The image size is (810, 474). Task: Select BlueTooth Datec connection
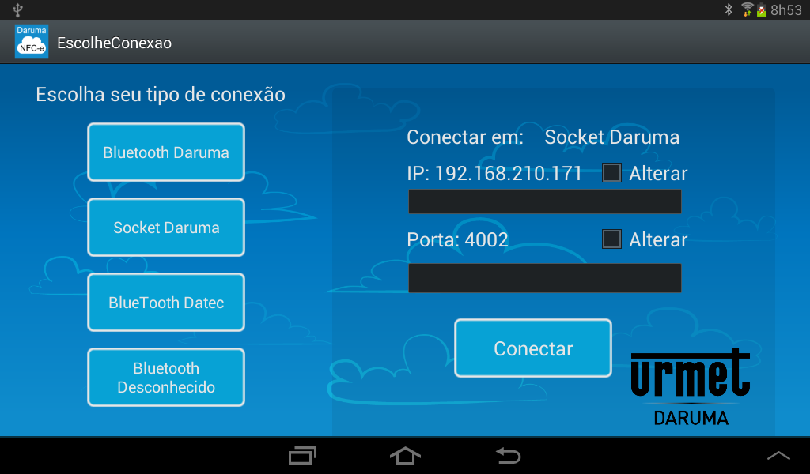(x=166, y=303)
